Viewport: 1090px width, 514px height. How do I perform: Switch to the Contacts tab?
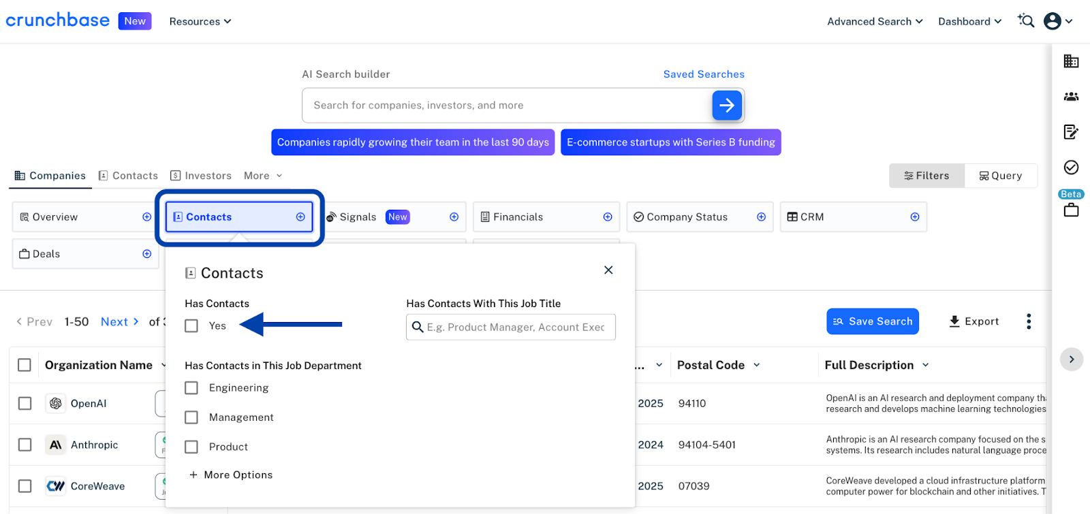(128, 176)
